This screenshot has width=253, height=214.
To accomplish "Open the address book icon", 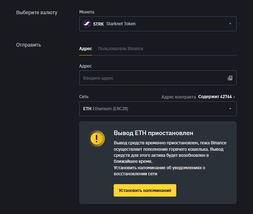I will (230, 78).
